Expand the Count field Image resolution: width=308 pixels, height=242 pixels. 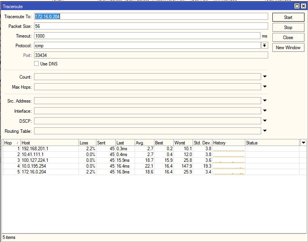(265, 77)
